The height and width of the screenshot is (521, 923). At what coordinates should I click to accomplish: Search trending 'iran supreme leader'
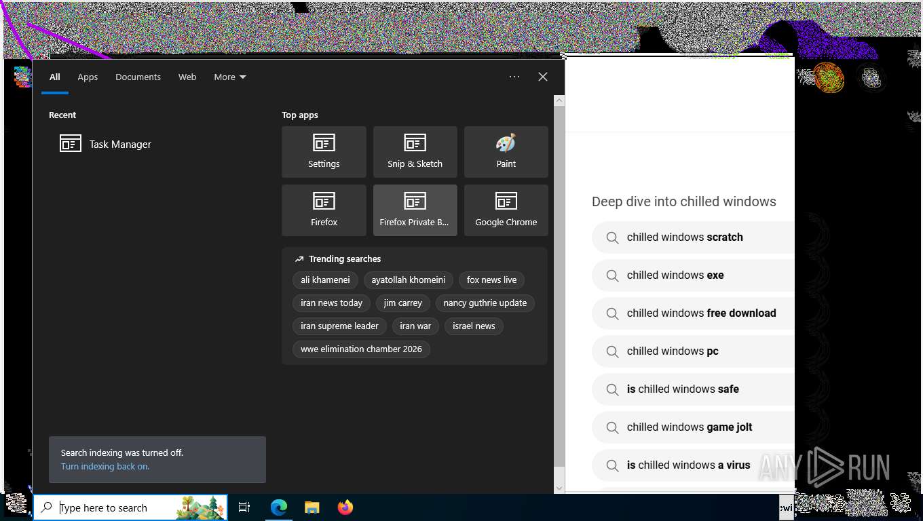(x=339, y=326)
